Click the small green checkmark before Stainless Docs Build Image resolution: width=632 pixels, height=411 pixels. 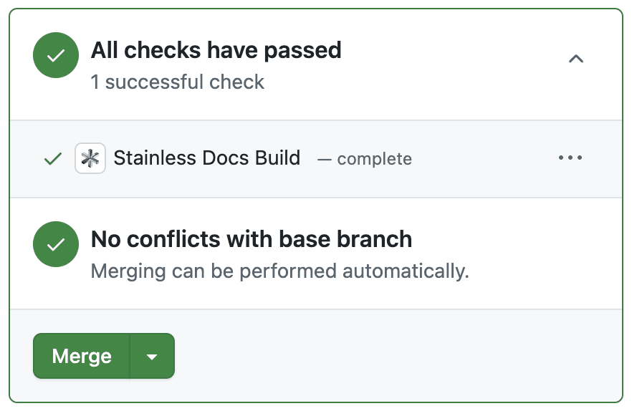[52, 158]
